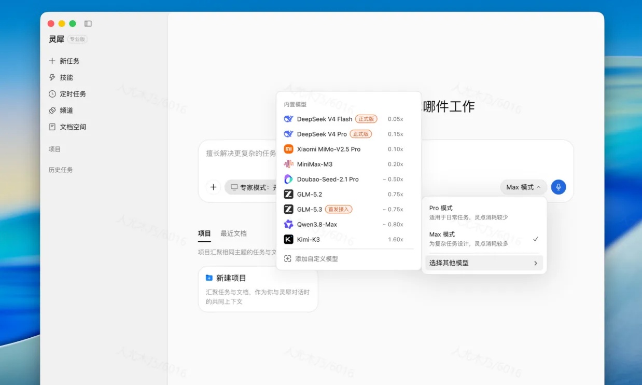Switch to the 项目 tab
Screen dimensions: 642x385
click(204, 233)
